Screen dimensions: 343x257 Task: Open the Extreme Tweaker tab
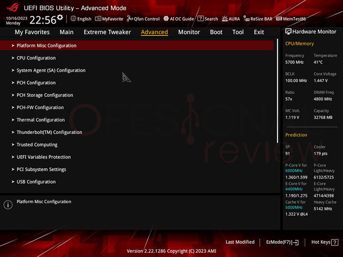(107, 32)
